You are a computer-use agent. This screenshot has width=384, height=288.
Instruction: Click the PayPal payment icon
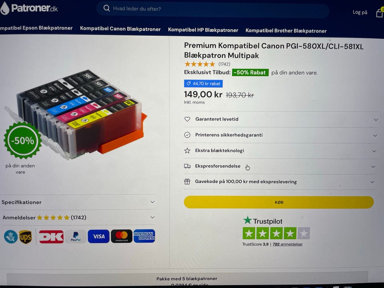click(76, 236)
